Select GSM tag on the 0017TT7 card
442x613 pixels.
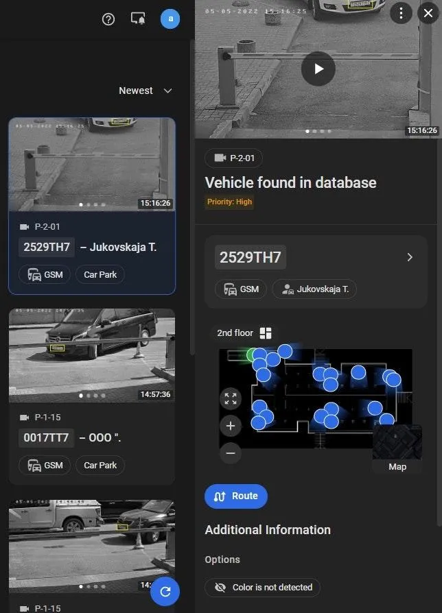coord(45,465)
